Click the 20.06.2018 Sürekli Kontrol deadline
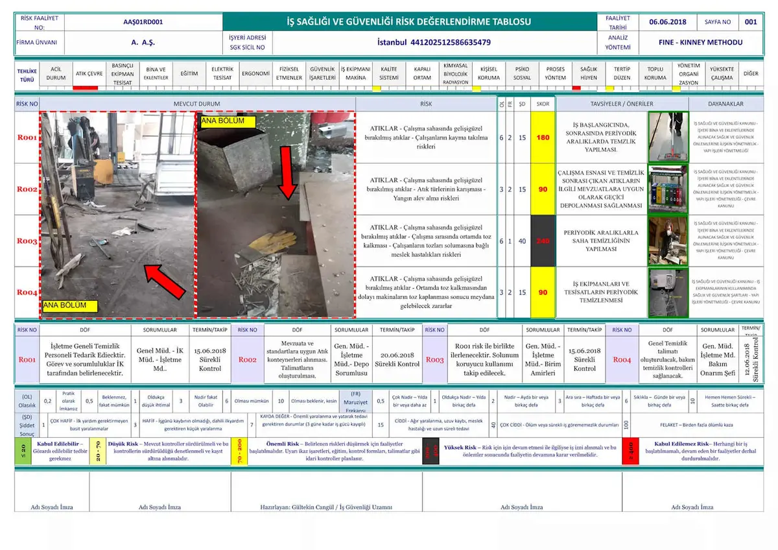 click(x=397, y=359)
